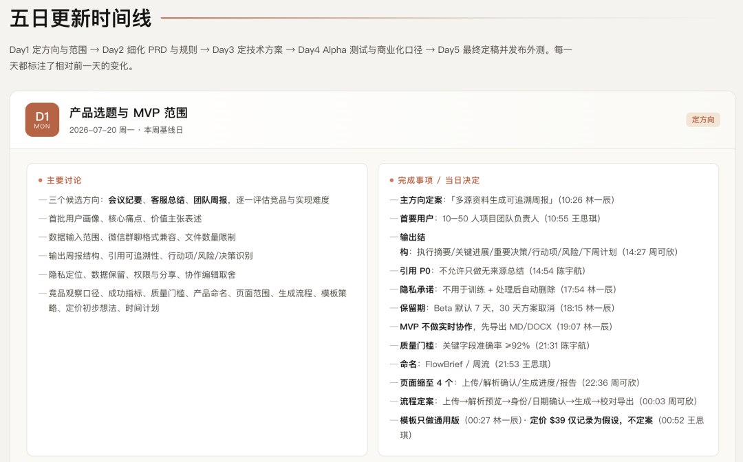Click the 模板只做通用版 decision text
This screenshot has width=743, height=462.
429,420
